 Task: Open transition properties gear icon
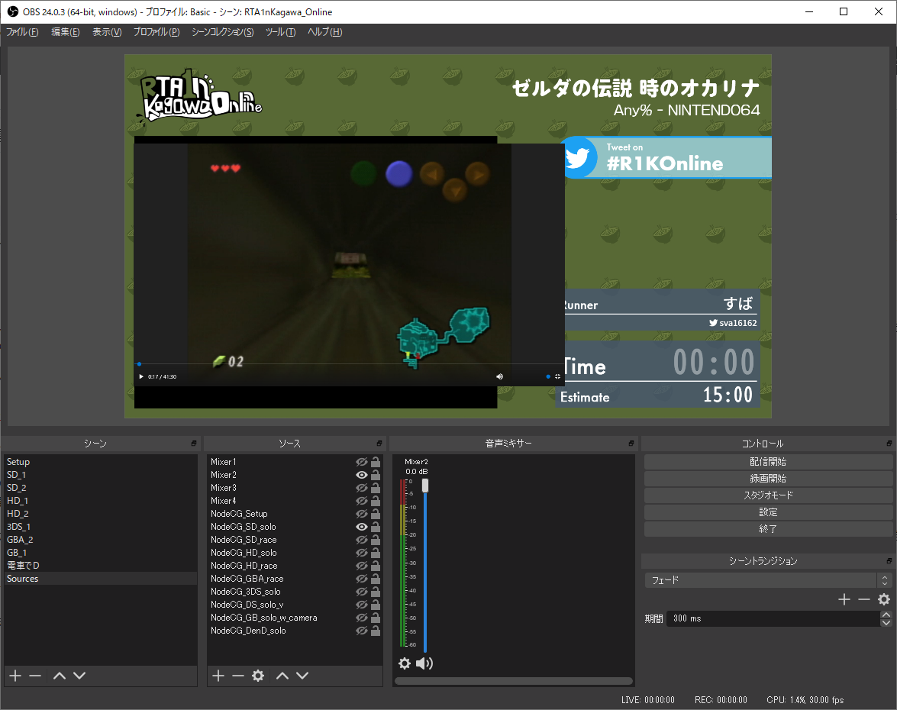click(x=884, y=599)
